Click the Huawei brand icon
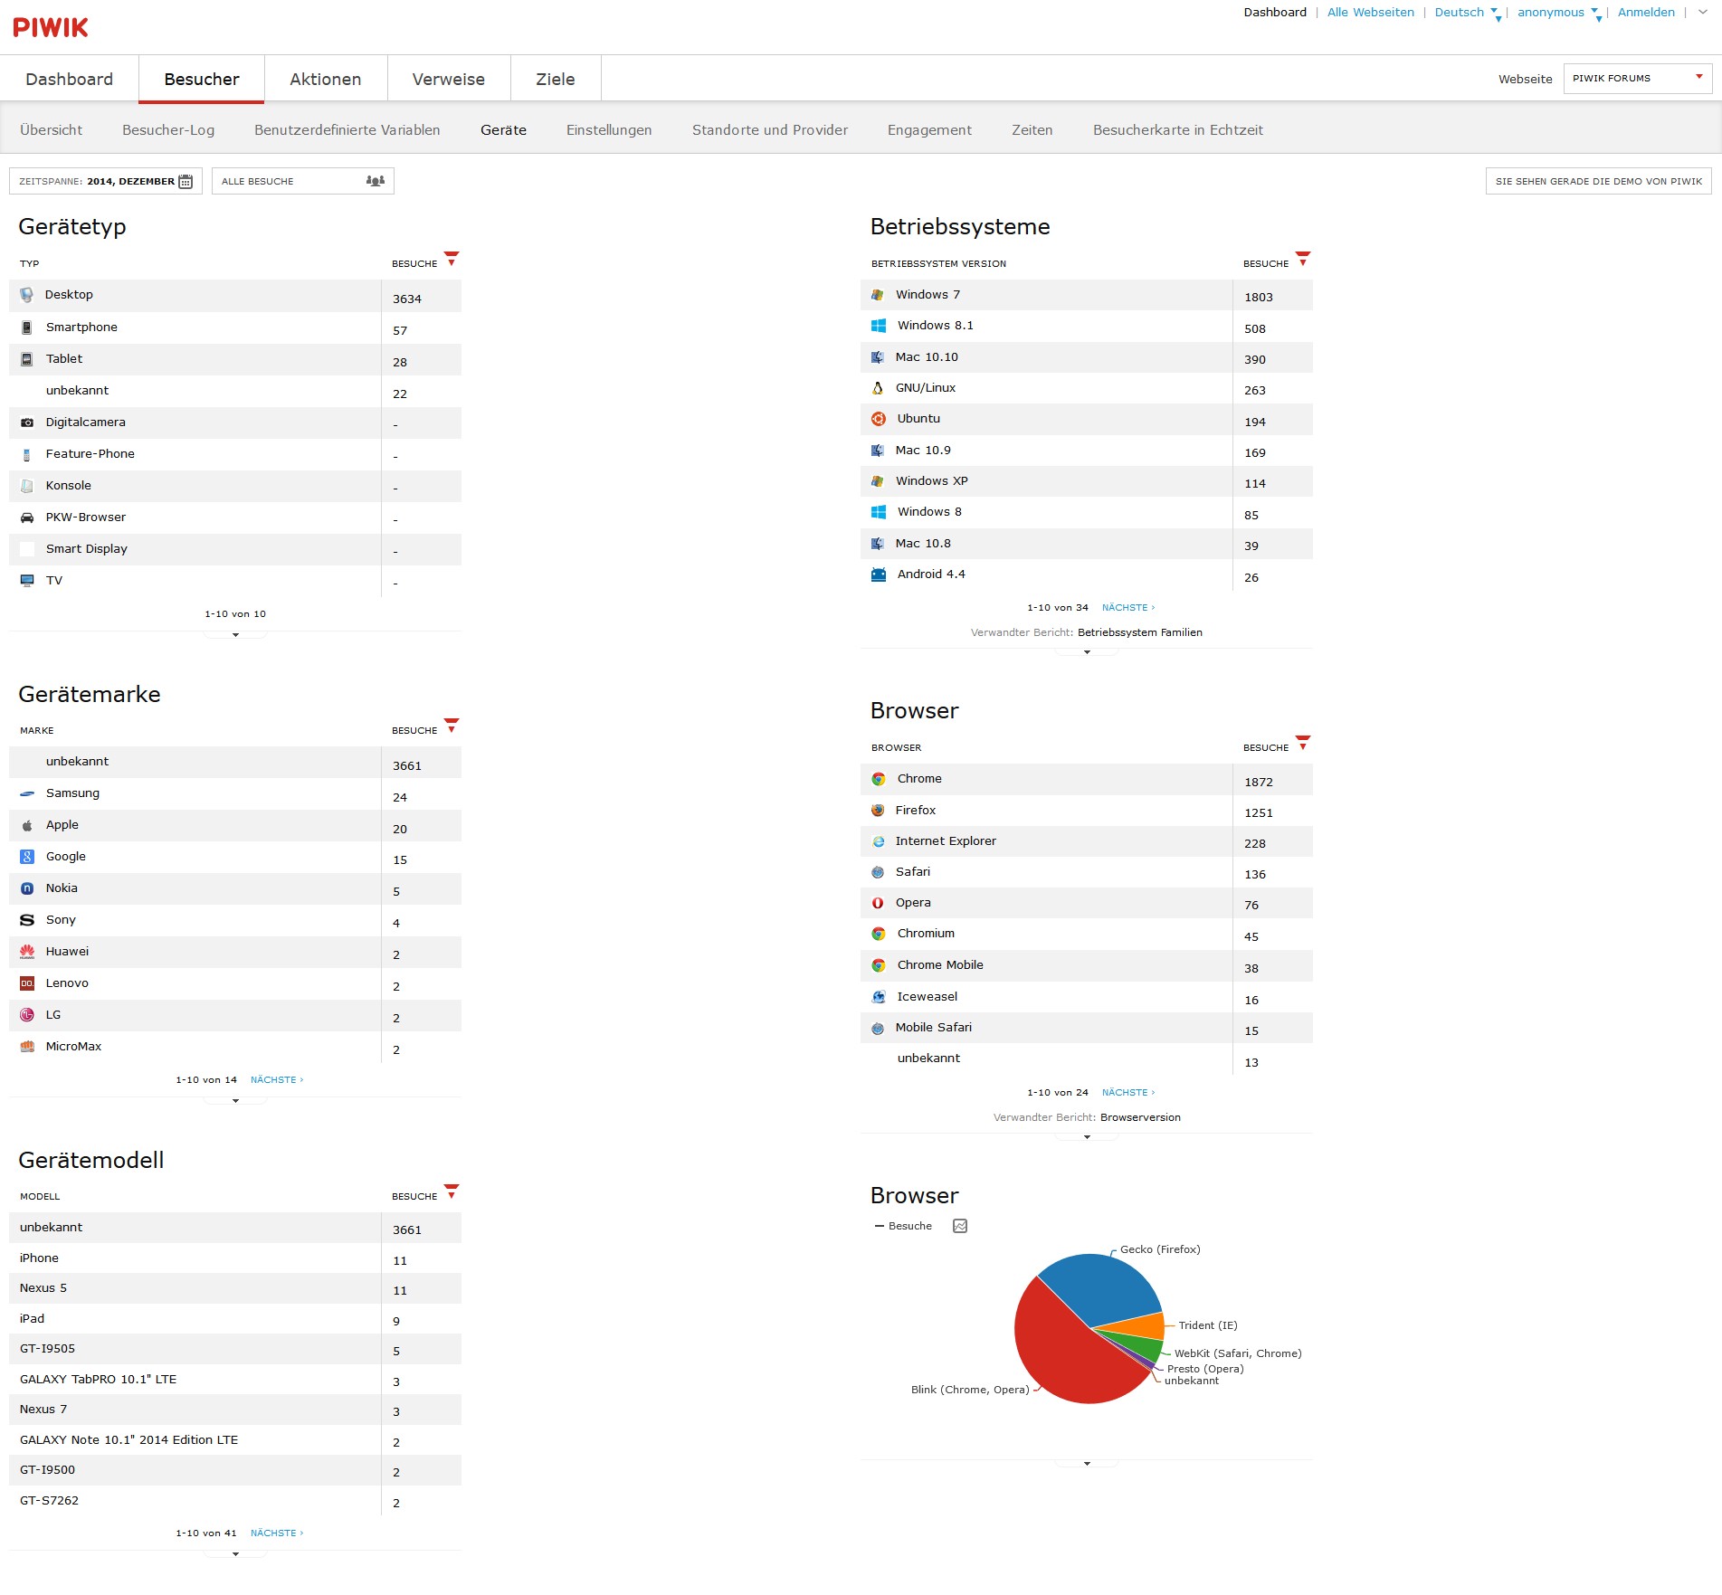 27,952
